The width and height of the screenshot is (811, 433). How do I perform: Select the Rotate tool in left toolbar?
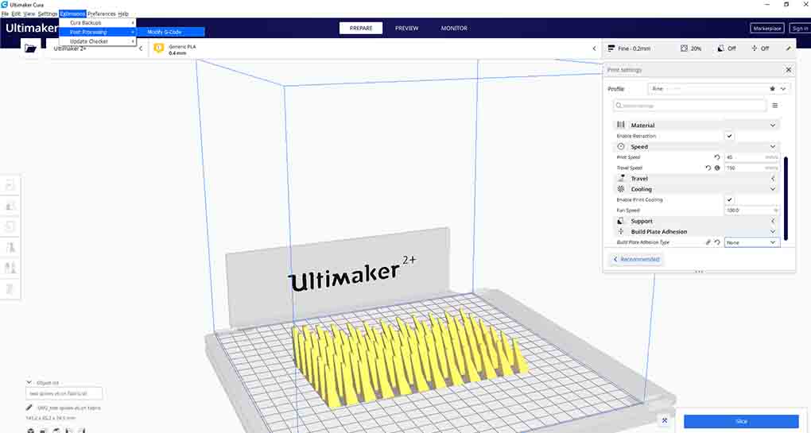[x=10, y=227]
